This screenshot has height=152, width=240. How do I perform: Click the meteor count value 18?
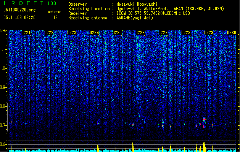pyautogui.click(x=55, y=17)
